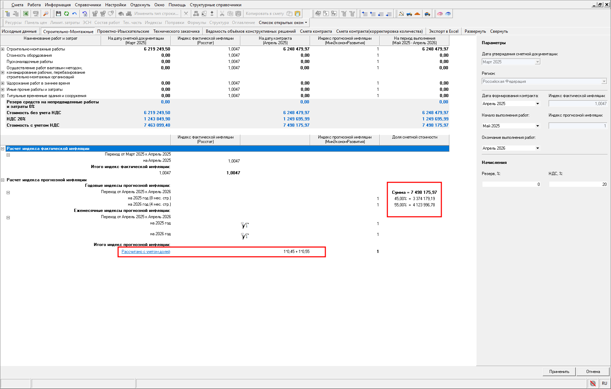Image resolution: width=611 pixels, height=389 pixels.
Task: Click the Применить button
Action: 559,372
